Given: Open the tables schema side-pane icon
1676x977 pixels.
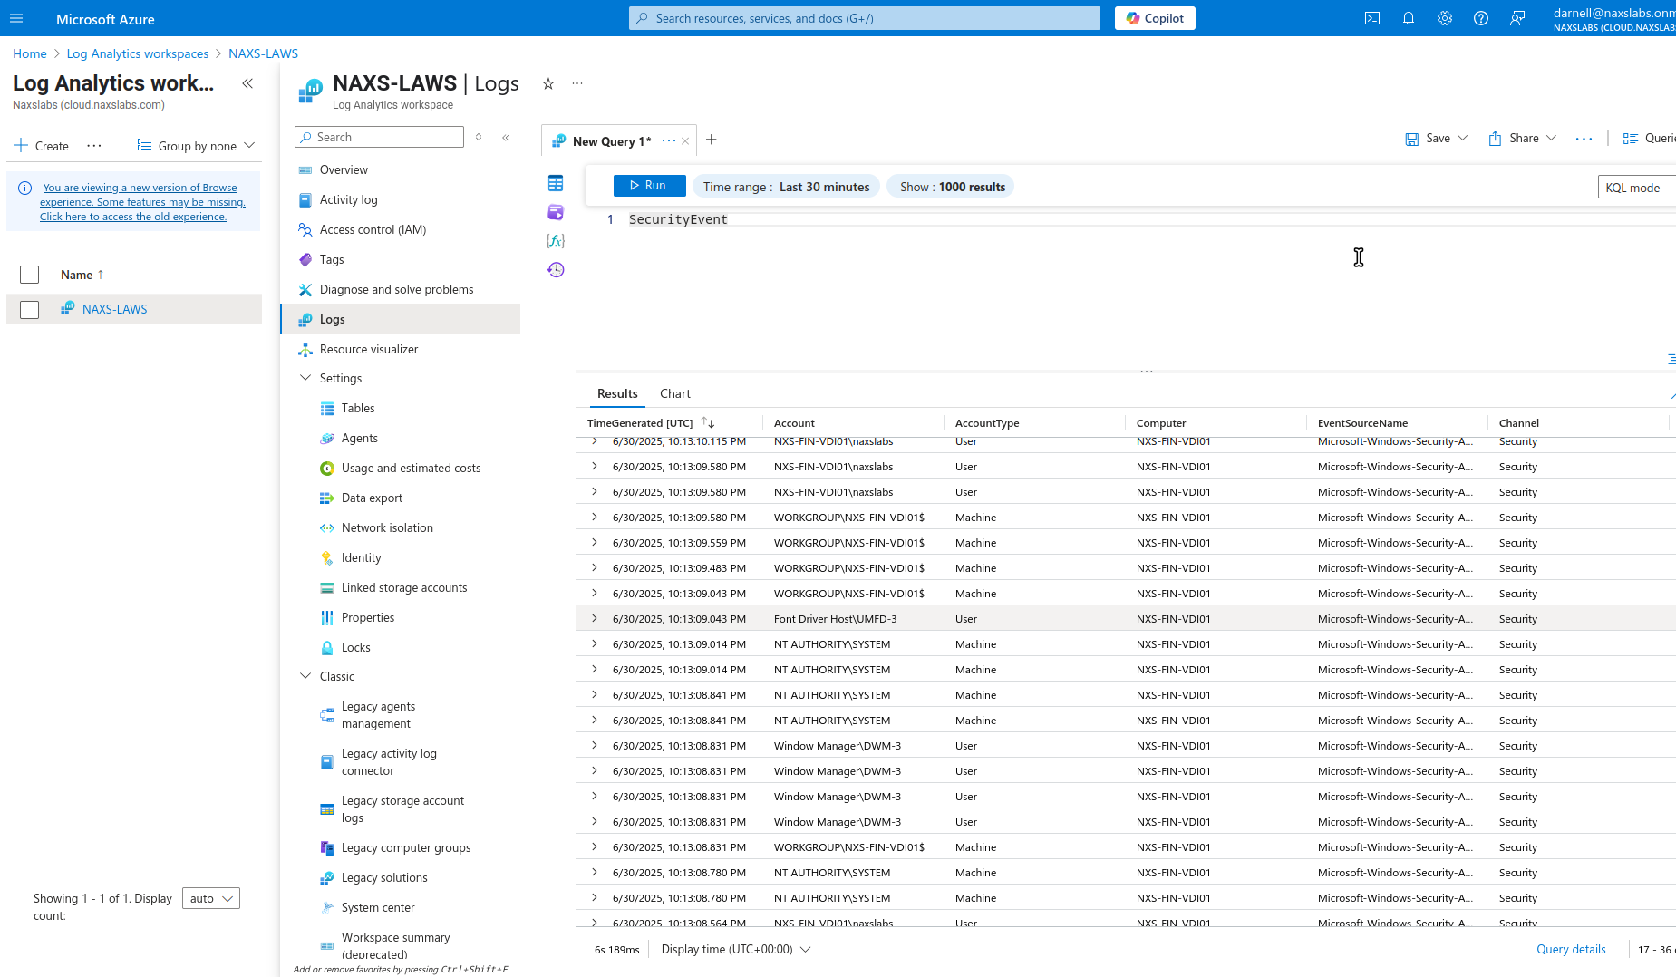Looking at the screenshot, I should (x=556, y=183).
